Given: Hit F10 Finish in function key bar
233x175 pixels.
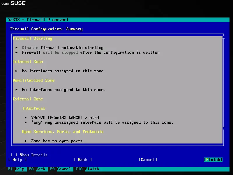Looking at the screenshot, I should tap(87, 169).
